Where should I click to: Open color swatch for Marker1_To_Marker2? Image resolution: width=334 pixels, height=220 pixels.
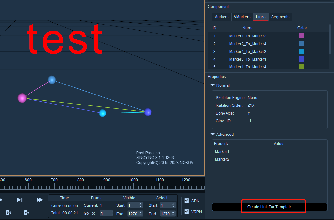point(301,36)
